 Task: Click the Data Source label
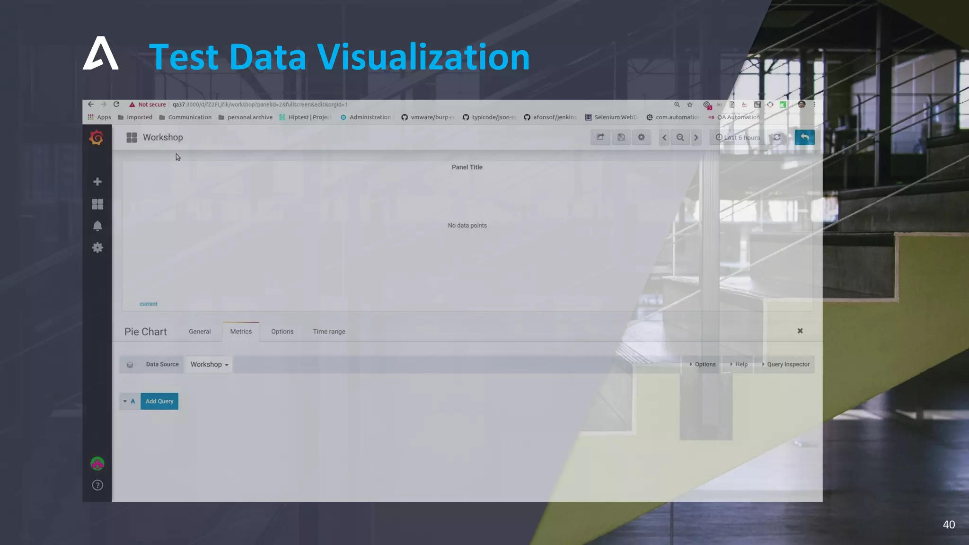click(x=162, y=364)
